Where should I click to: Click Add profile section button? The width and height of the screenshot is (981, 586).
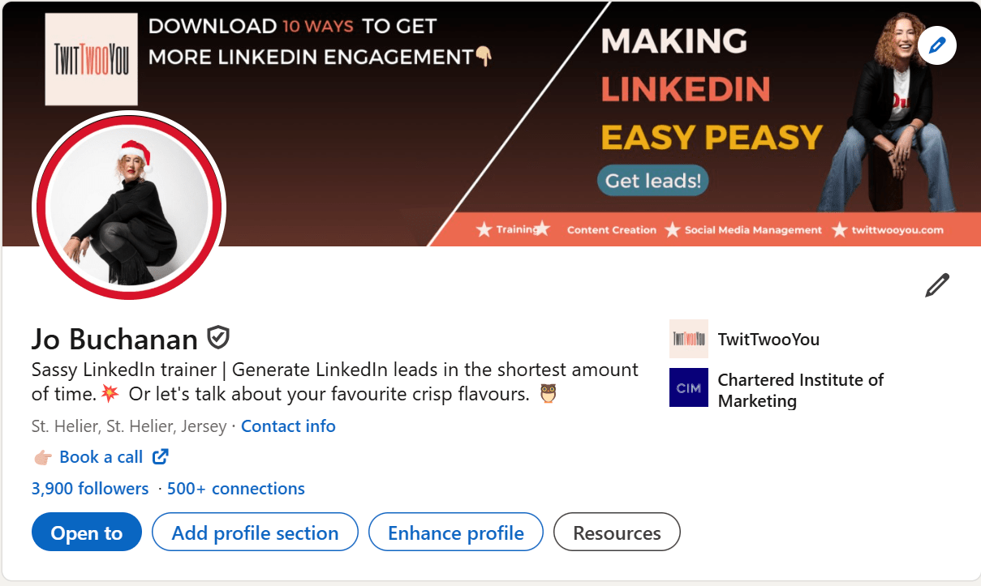[x=255, y=533]
